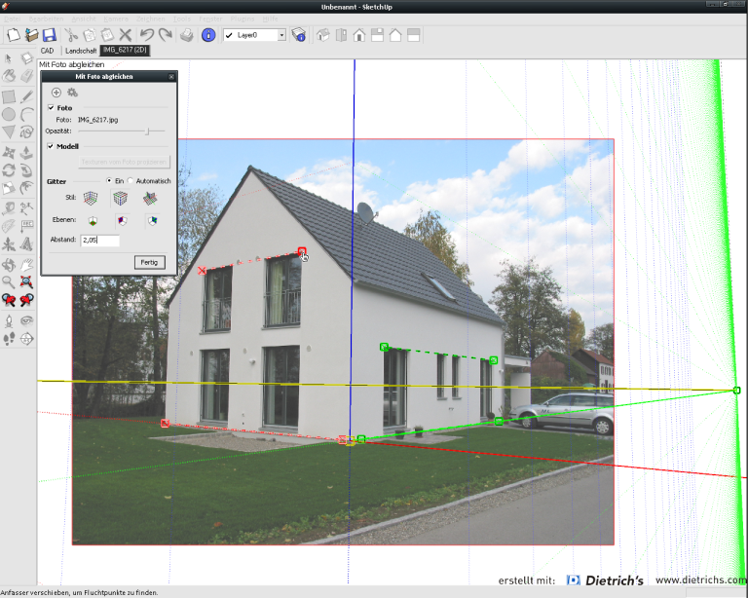Click the Delete X icon
Screen dimensions: 748x598
[126, 35]
